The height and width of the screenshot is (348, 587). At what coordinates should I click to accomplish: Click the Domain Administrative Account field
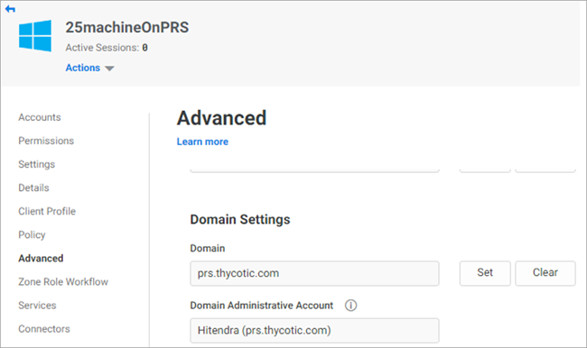(x=314, y=331)
